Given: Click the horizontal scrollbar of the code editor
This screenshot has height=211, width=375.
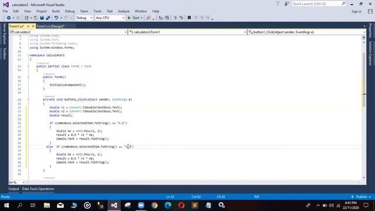Looking at the screenshot, I should pos(194,182).
